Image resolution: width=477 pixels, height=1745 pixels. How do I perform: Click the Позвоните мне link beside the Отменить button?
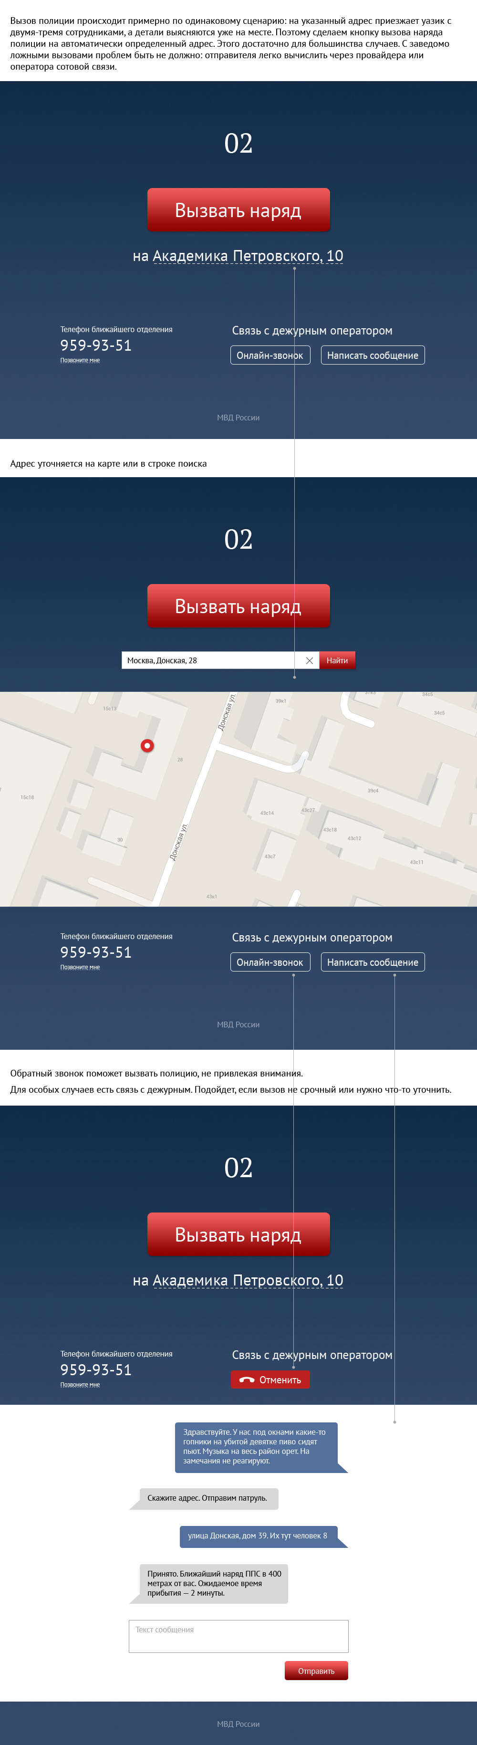point(80,1385)
